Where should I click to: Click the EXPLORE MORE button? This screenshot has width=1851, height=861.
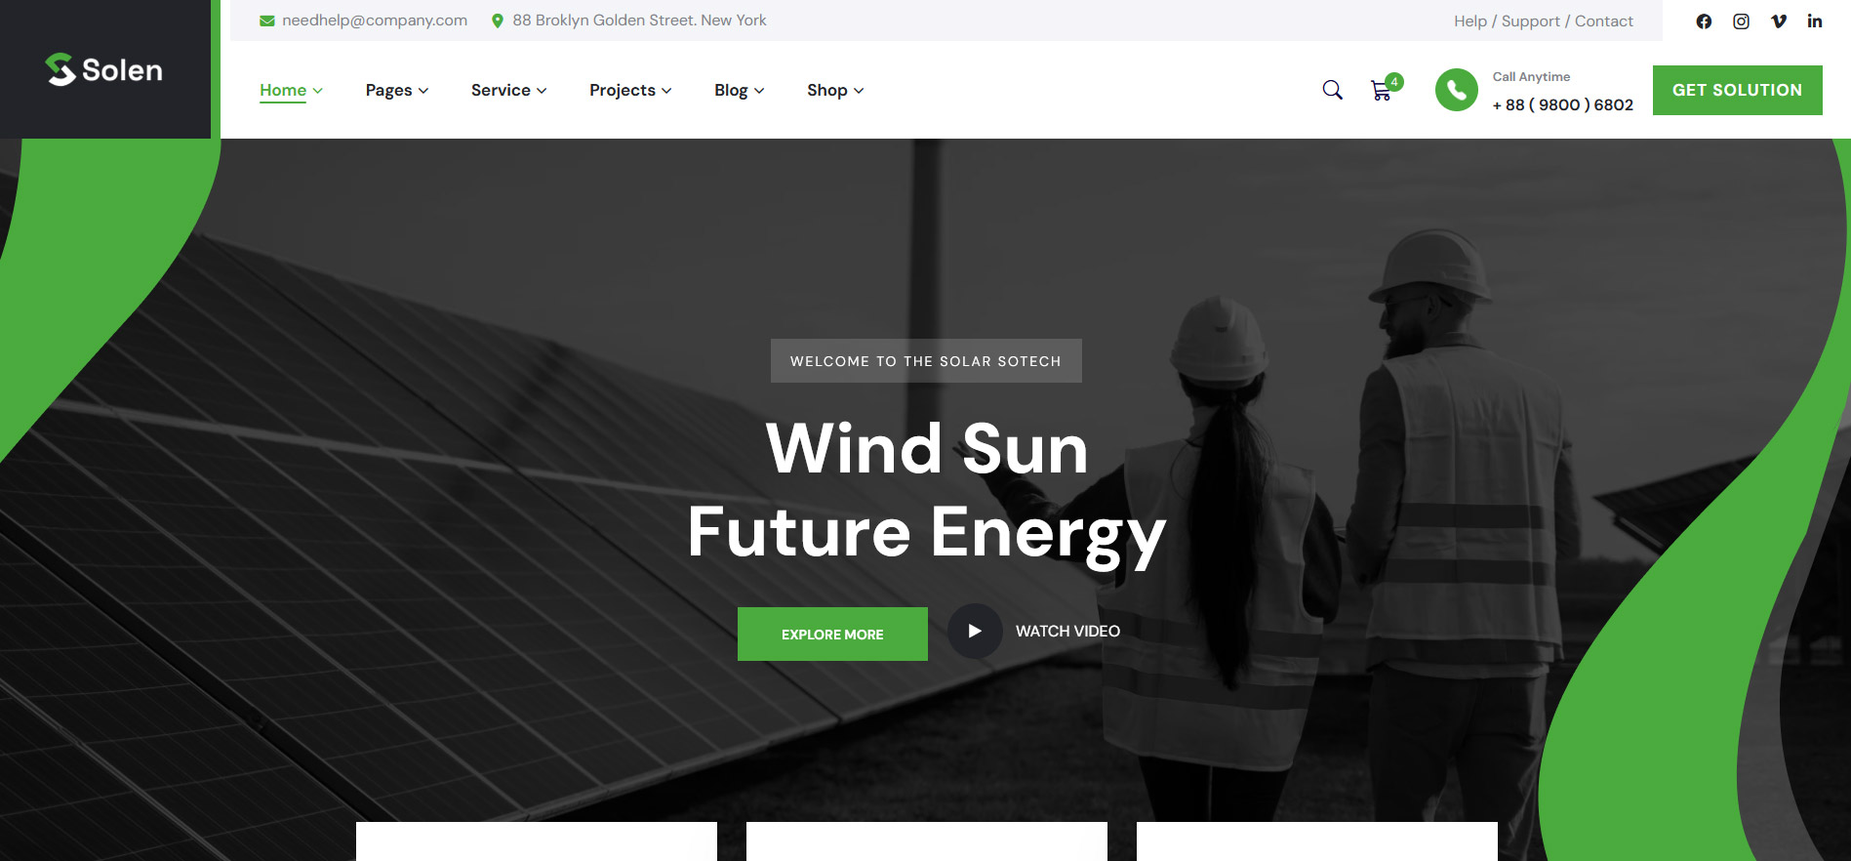click(832, 635)
